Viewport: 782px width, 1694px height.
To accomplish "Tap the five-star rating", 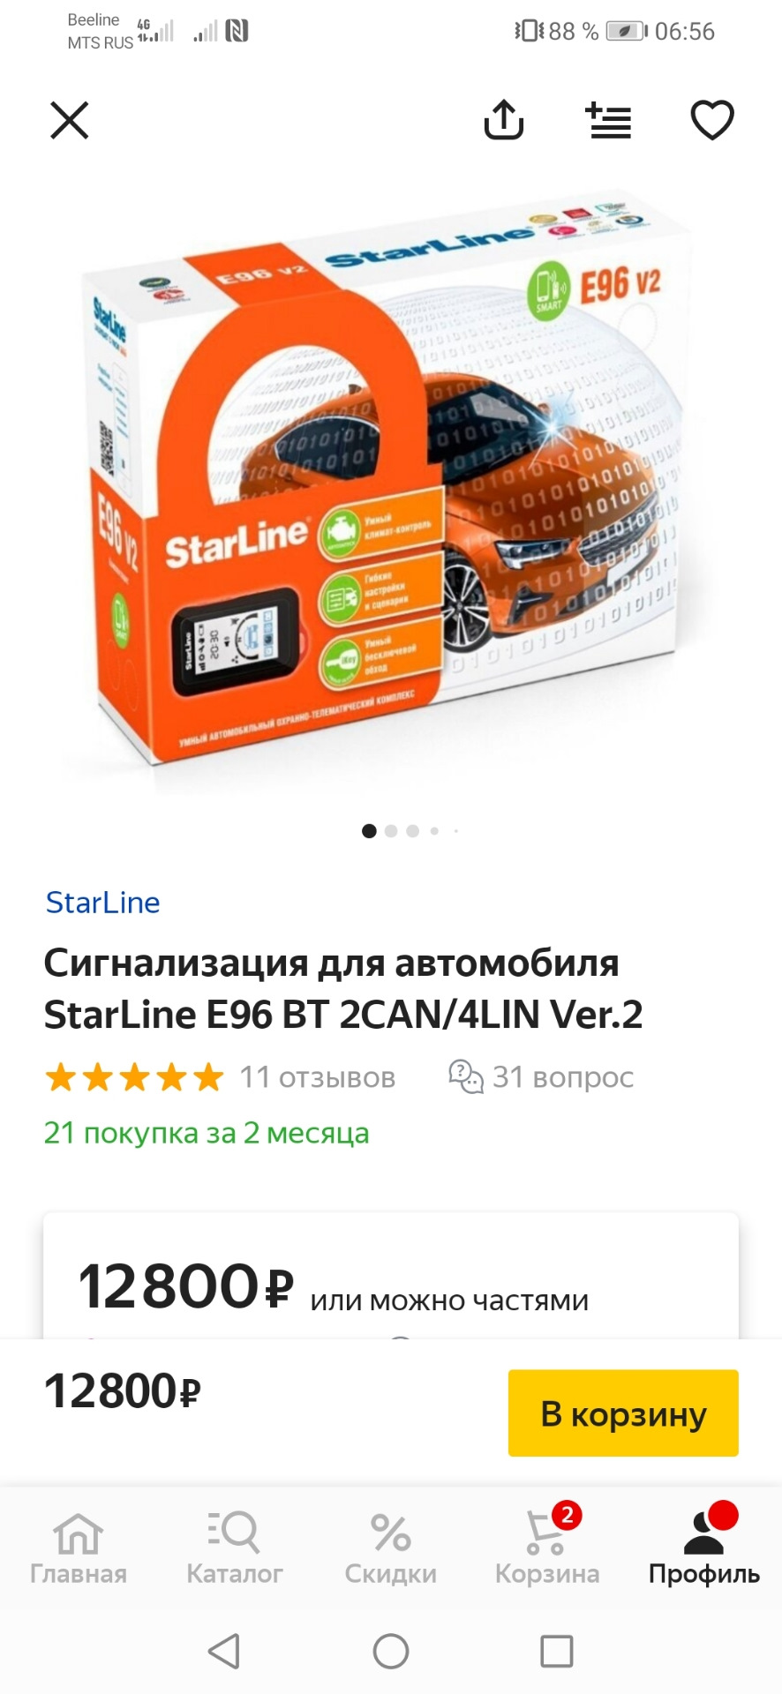I will pos(134,1077).
